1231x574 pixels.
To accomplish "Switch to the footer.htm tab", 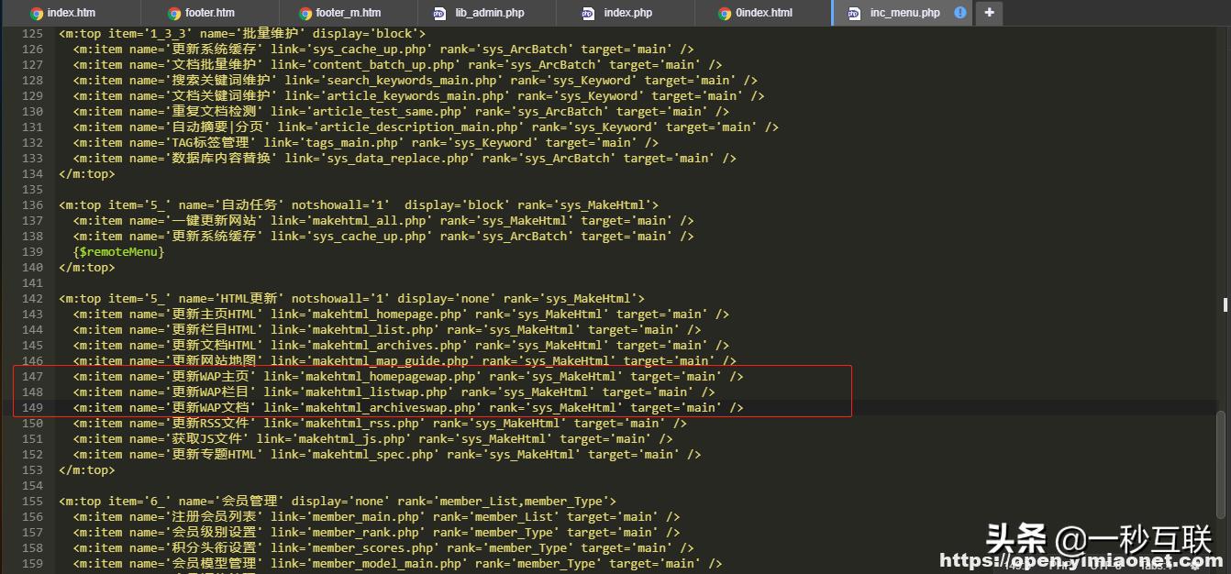I will click(x=209, y=13).
